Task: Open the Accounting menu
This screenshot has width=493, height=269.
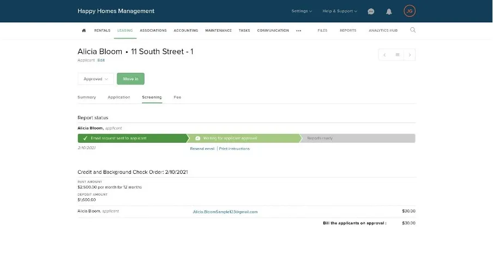Action: (x=186, y=30)
